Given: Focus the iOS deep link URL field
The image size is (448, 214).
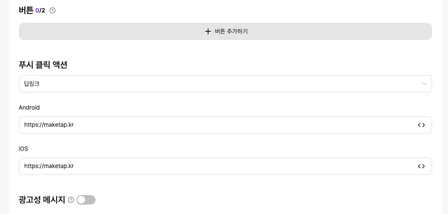Looking at the screenshot, I should 215,166.
